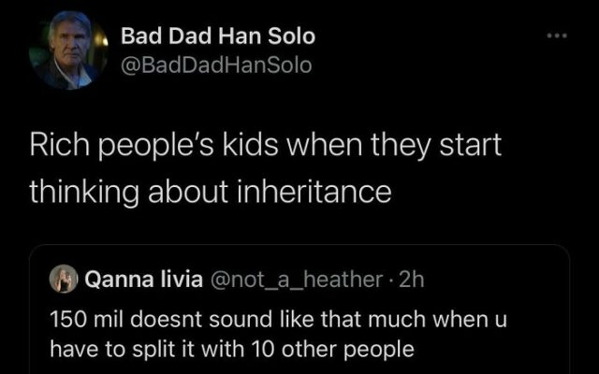Screen dimensions: 599x374
Task: Click the line "thinking about inheritance"
Action: pyautogui.click(x=210, y=190)
